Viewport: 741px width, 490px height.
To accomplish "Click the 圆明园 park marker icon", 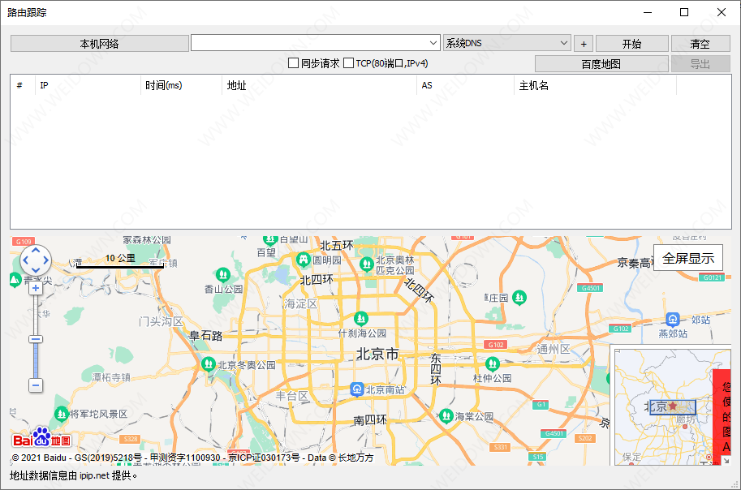I will click(x=303, y=259).
